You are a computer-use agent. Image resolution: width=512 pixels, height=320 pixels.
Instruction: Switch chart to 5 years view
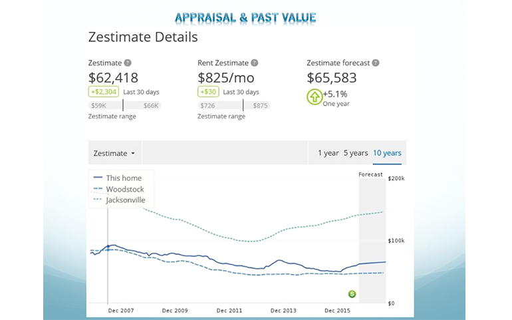356,153
